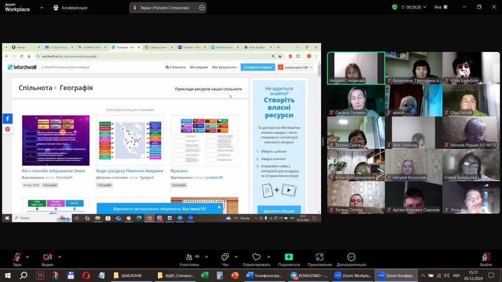Share Wordwall page via Facebook icon
502x282 pixels.
tap(8, 118)
